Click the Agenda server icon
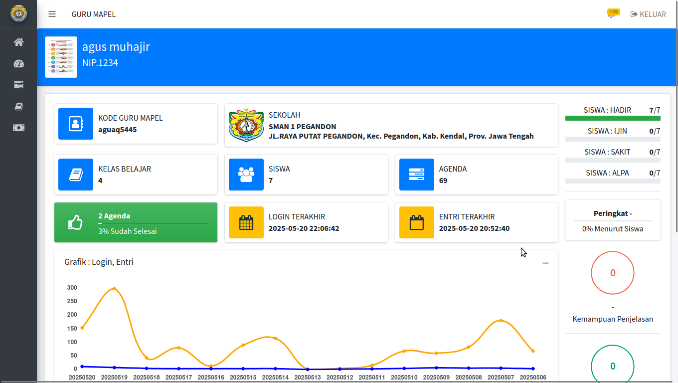The image size is (678, 383). [x=417, y=175]
